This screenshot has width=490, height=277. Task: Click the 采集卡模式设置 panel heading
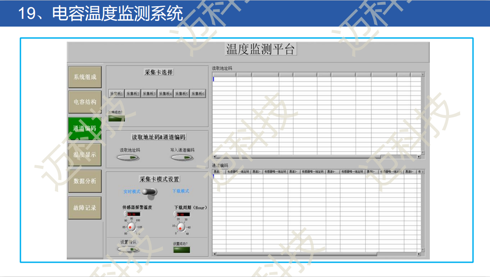click(x=159, y=179)
